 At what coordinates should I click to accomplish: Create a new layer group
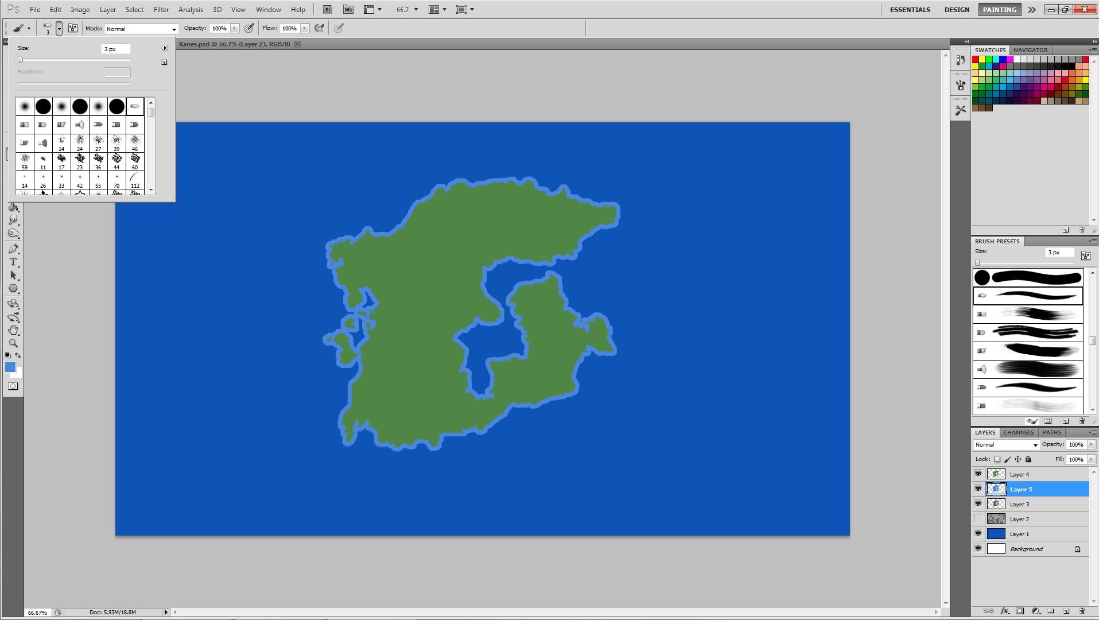coord(1051,611)
